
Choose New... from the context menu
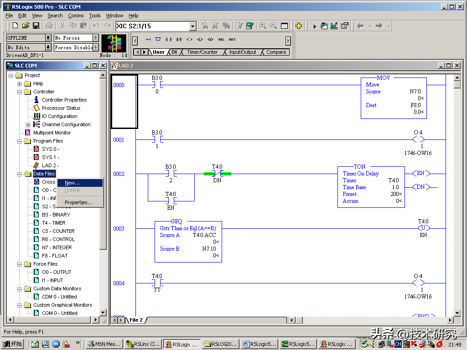point(72,183)
